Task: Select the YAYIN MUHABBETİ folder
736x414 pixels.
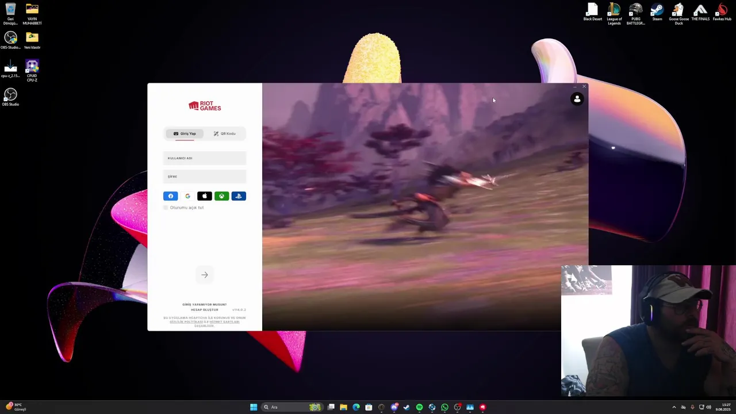Action: click(x=32, y=14)
